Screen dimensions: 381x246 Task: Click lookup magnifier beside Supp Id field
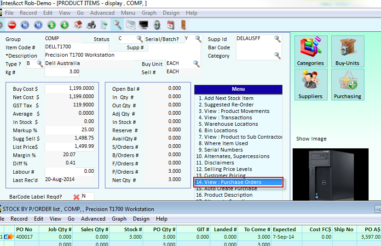[x=277, y=39]
